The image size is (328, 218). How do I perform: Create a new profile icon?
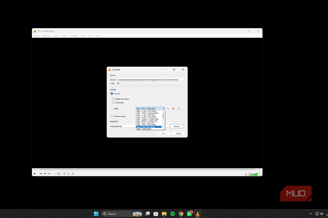179,109
